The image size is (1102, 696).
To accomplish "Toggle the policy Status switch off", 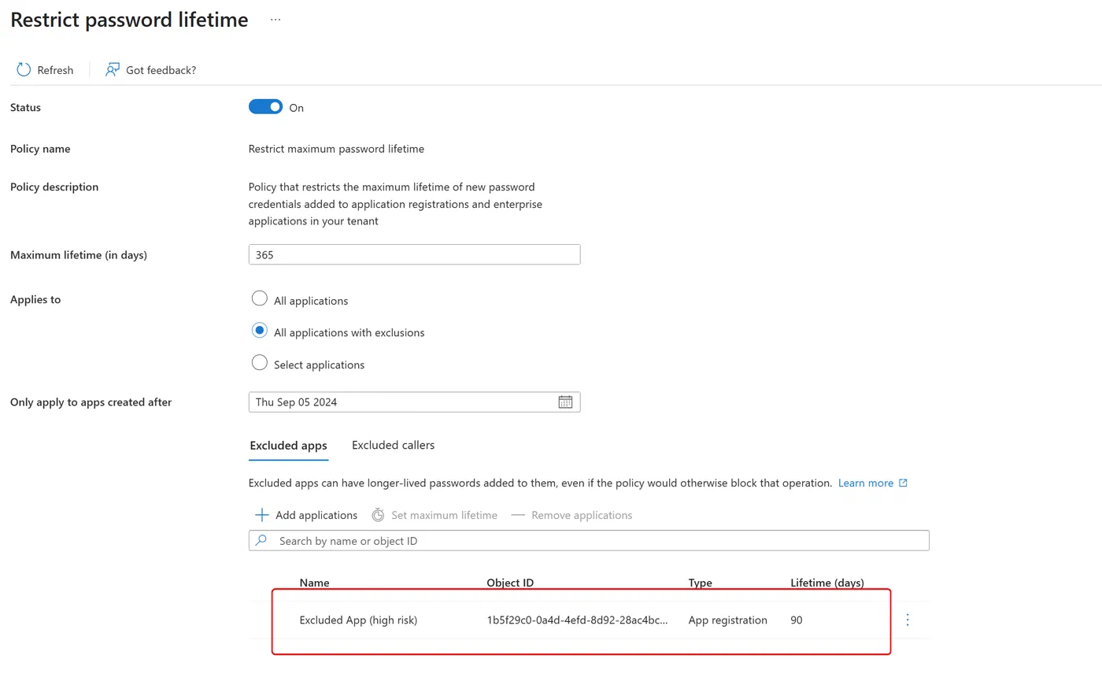I will point(265,107).
